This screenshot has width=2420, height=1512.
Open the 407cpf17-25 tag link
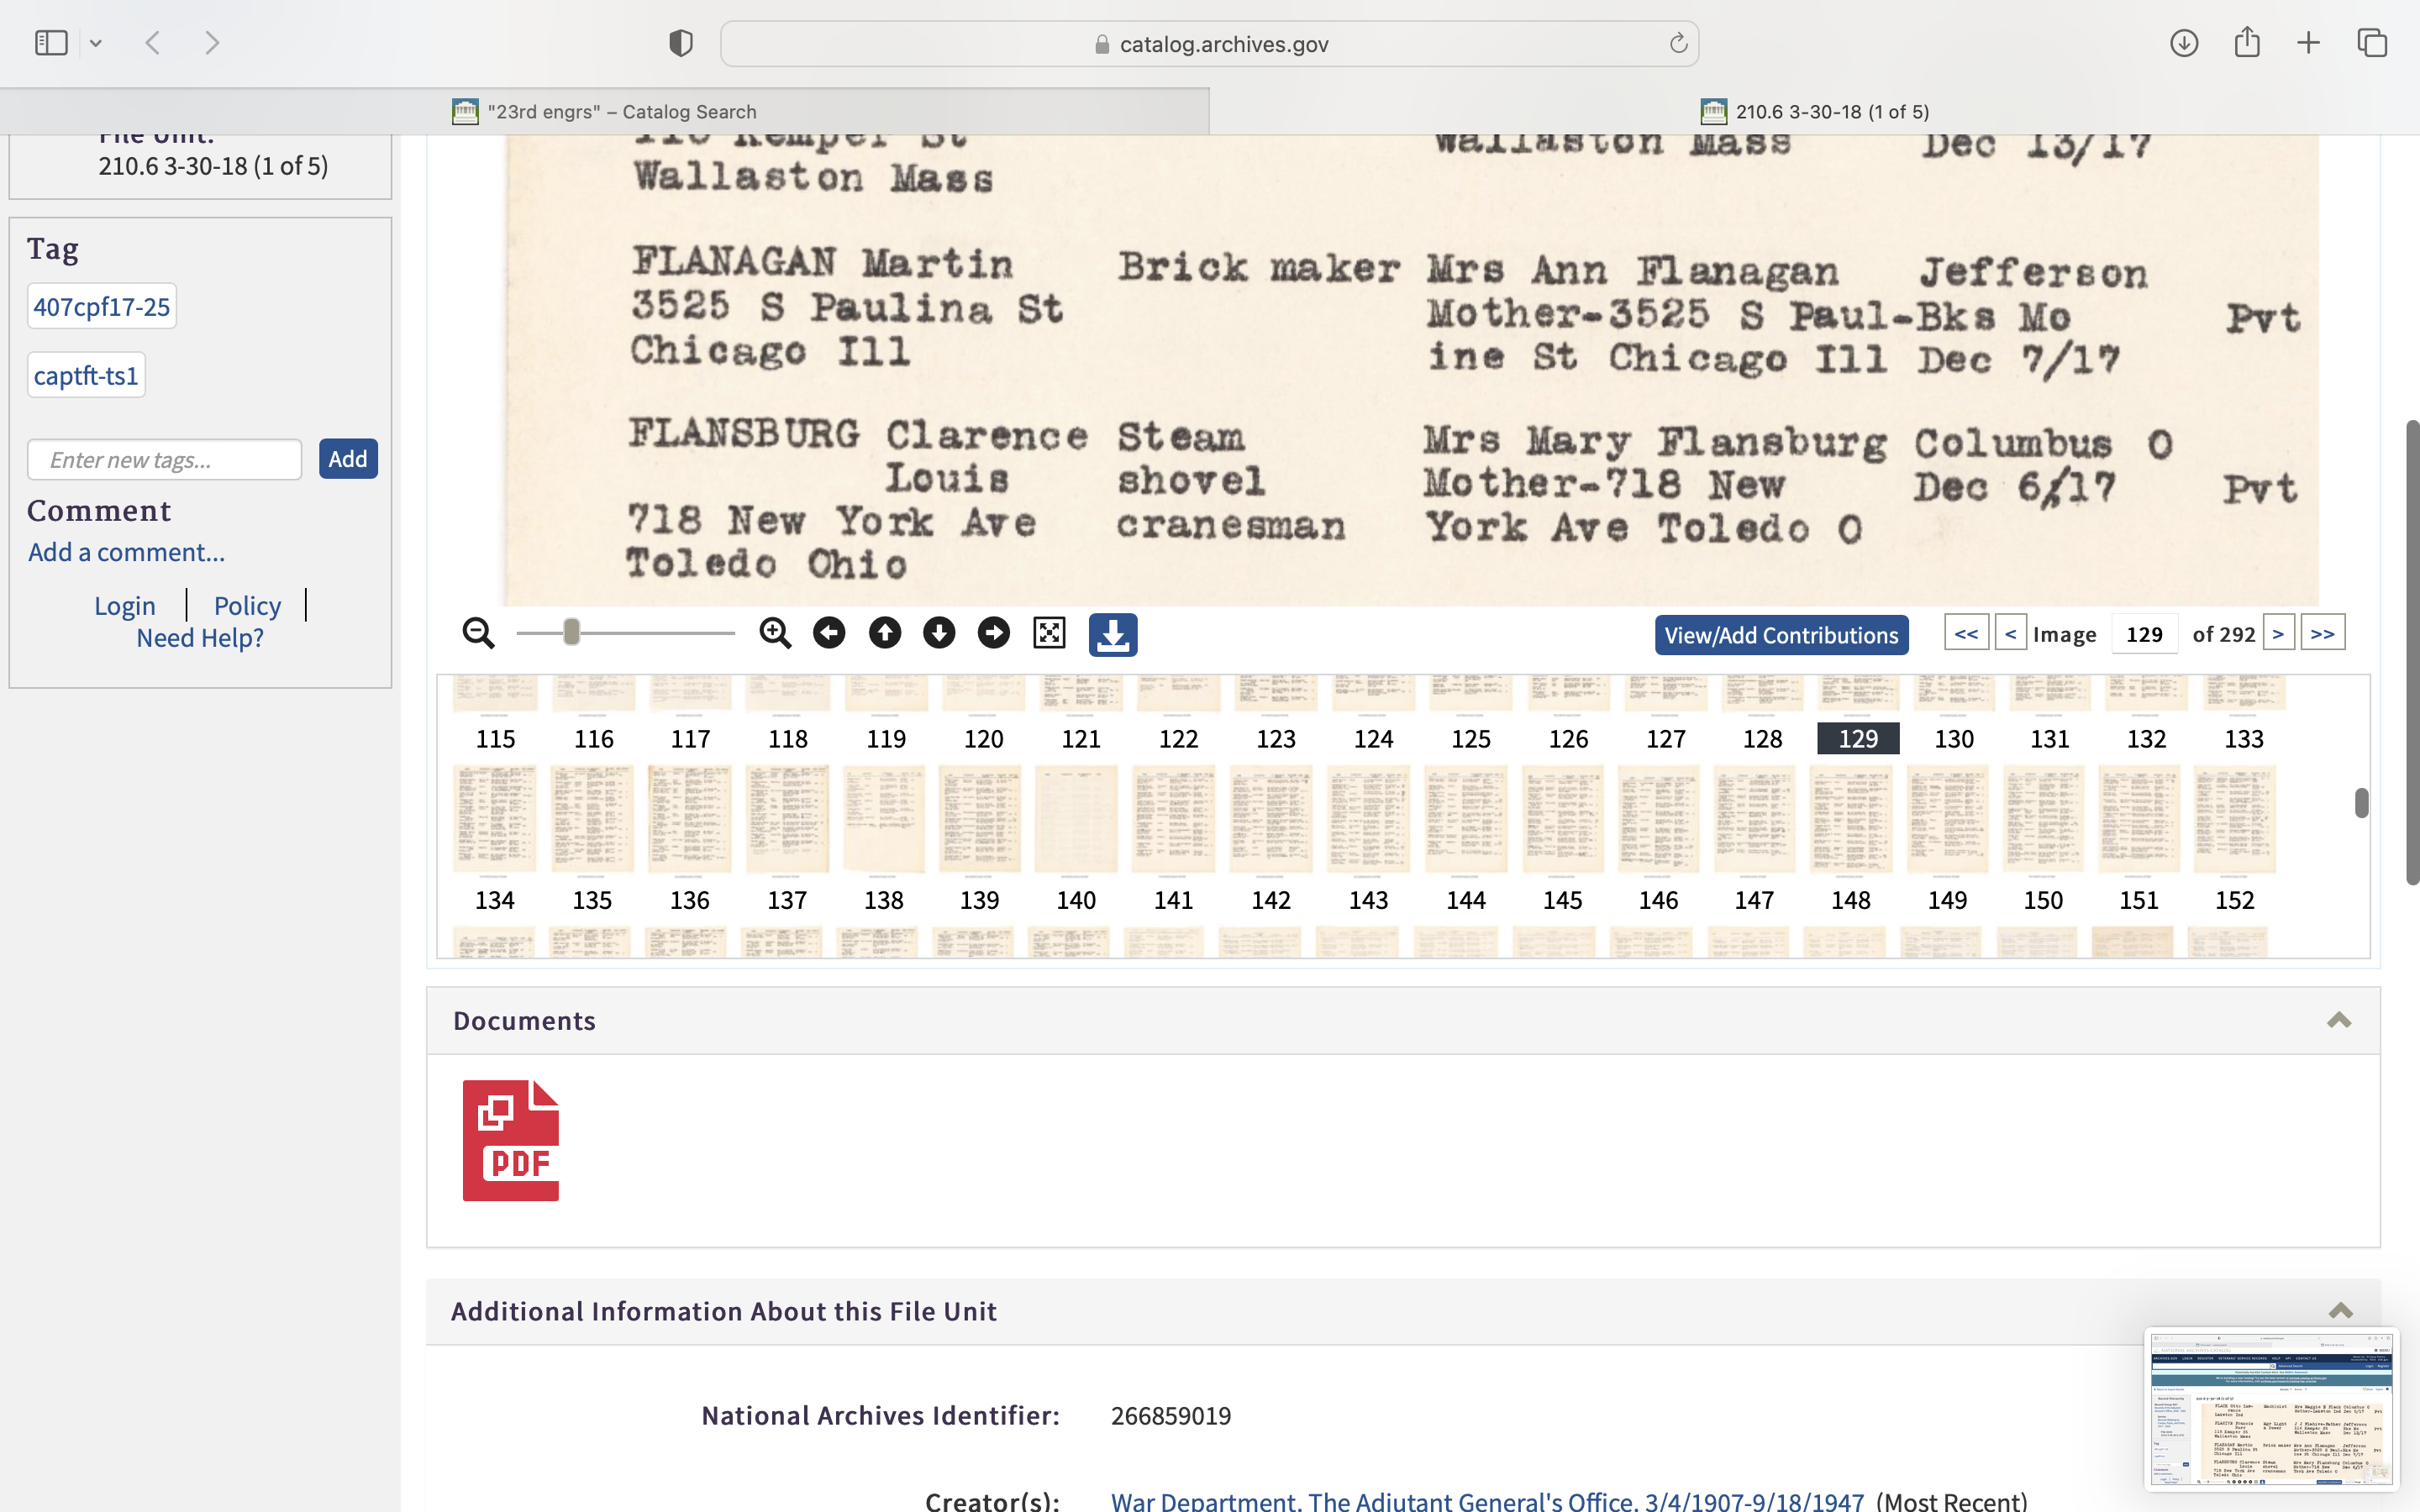[x=101, y=307]
